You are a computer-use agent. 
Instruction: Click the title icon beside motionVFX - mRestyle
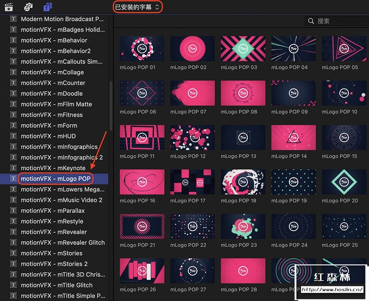click(x=13, y=221)
